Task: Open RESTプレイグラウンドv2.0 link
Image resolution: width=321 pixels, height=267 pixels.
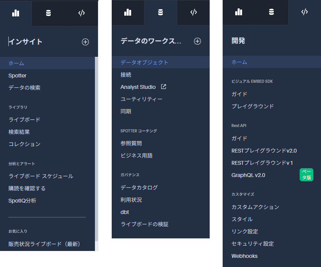Action: pos(264,151)
